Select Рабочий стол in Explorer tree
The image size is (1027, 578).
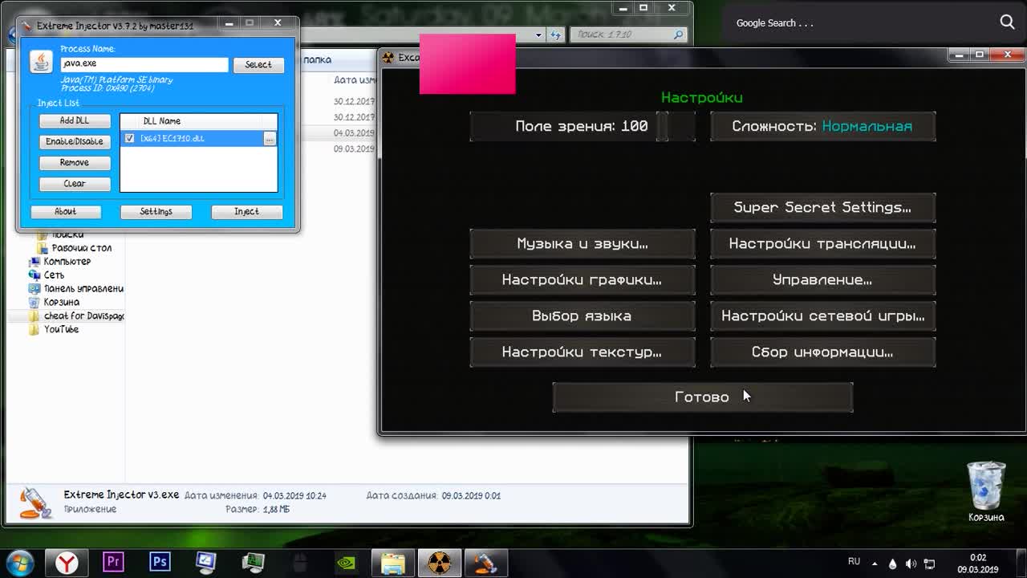point(81,248)
